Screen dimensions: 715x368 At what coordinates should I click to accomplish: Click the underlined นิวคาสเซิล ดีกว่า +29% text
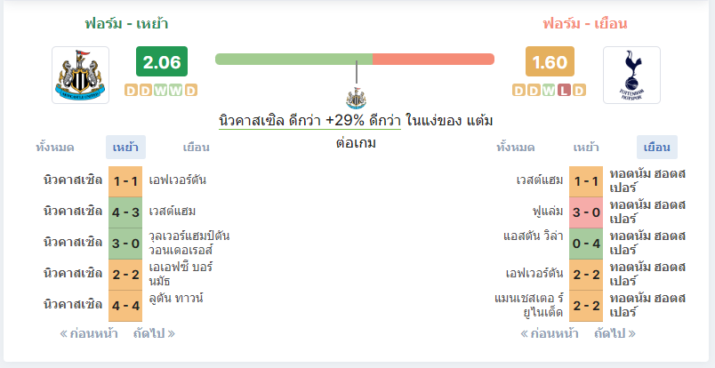pos(310,121)
